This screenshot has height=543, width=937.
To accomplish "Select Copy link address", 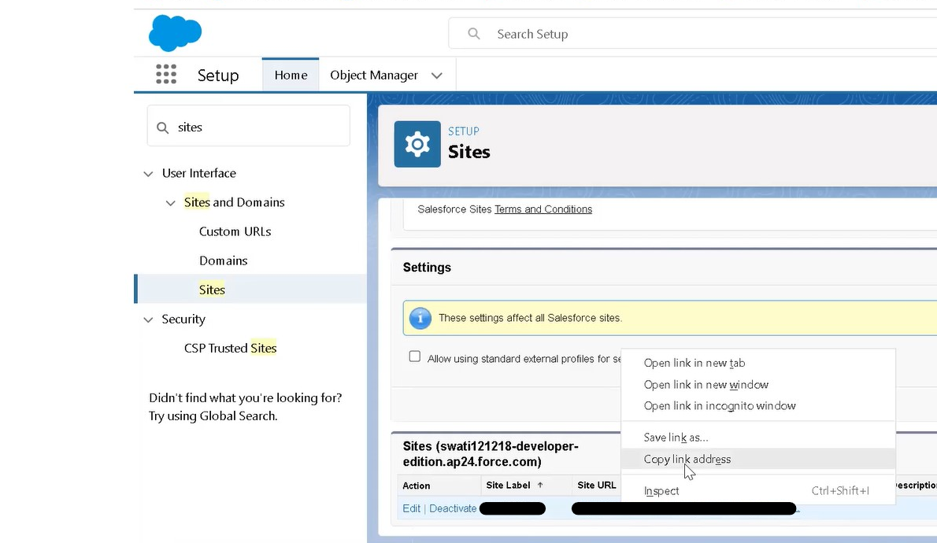I will click(x=758, y=459).
